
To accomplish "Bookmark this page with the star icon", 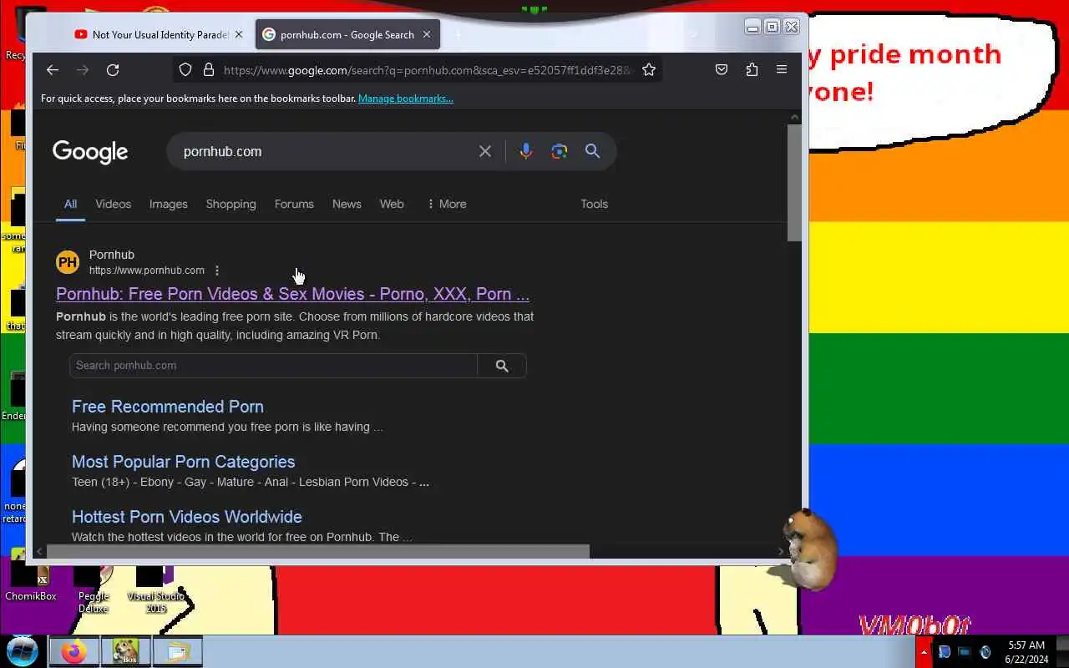I will [649, 70].
